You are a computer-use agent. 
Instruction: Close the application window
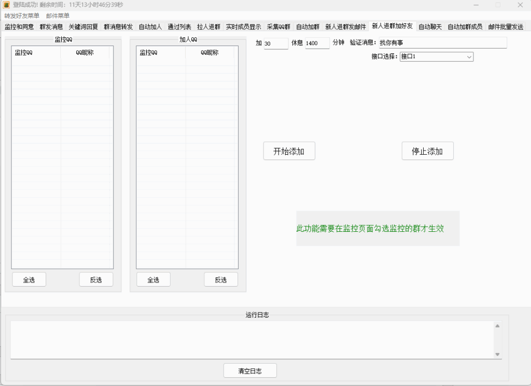click(x=520, y=5)
